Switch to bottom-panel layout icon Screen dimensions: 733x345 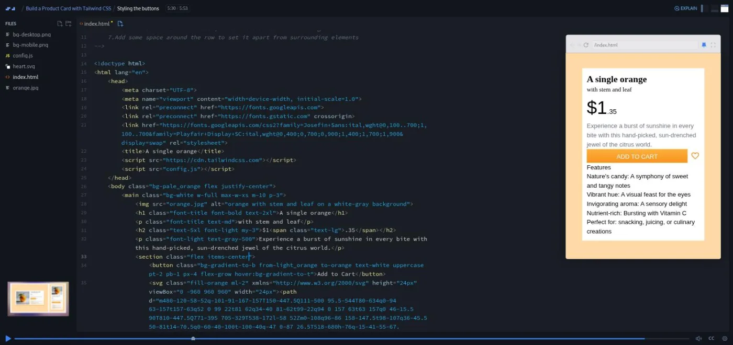click(715, 8)
